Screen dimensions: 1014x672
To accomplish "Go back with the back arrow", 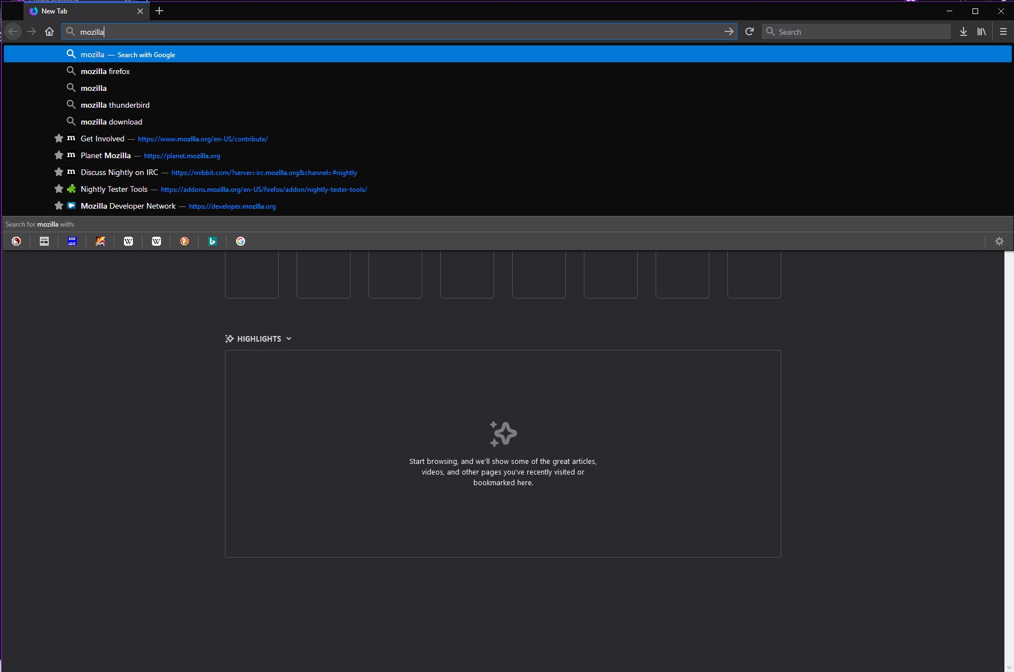I will (13, 32).
